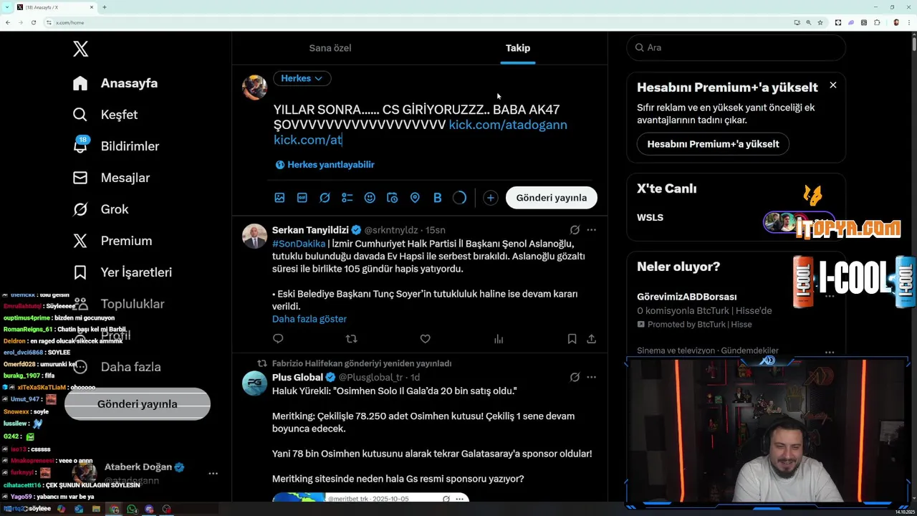Open Bildirimler notifications with 18 badge

(x=116, y=146)
